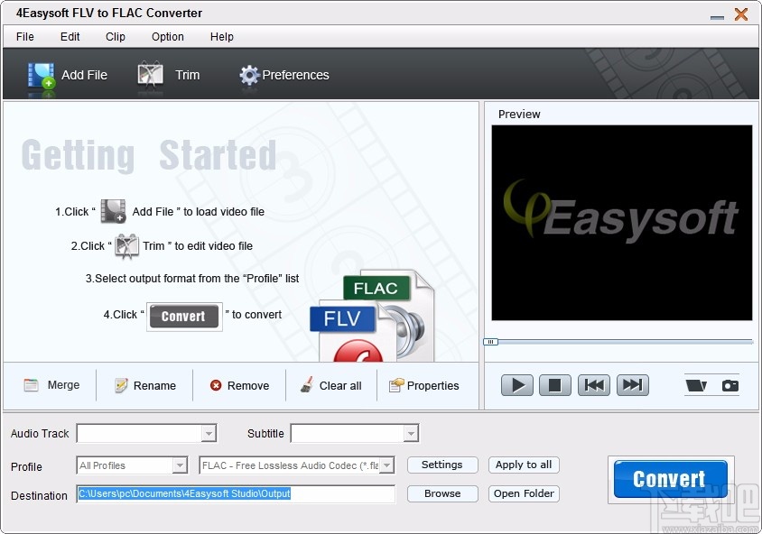The height and width of the screenshot is (534, 762).
Task: Stop the preview playback
Action: pyautogui.click(x=554, y=384)
